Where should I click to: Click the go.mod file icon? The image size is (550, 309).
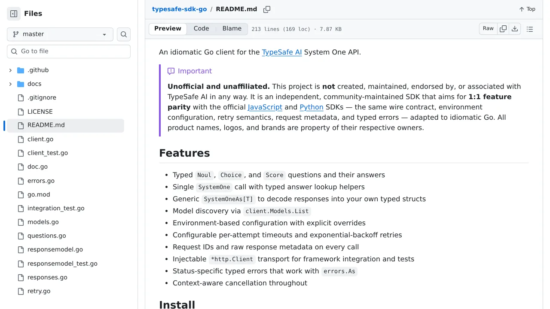21,194
